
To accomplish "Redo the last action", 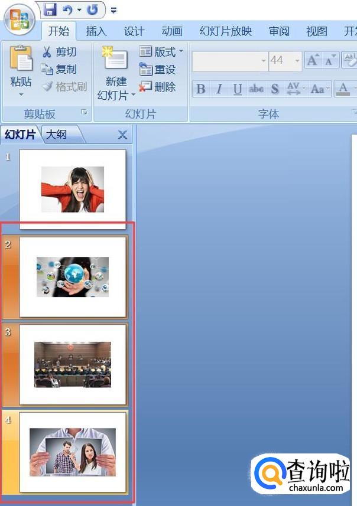I will point(92,10).
